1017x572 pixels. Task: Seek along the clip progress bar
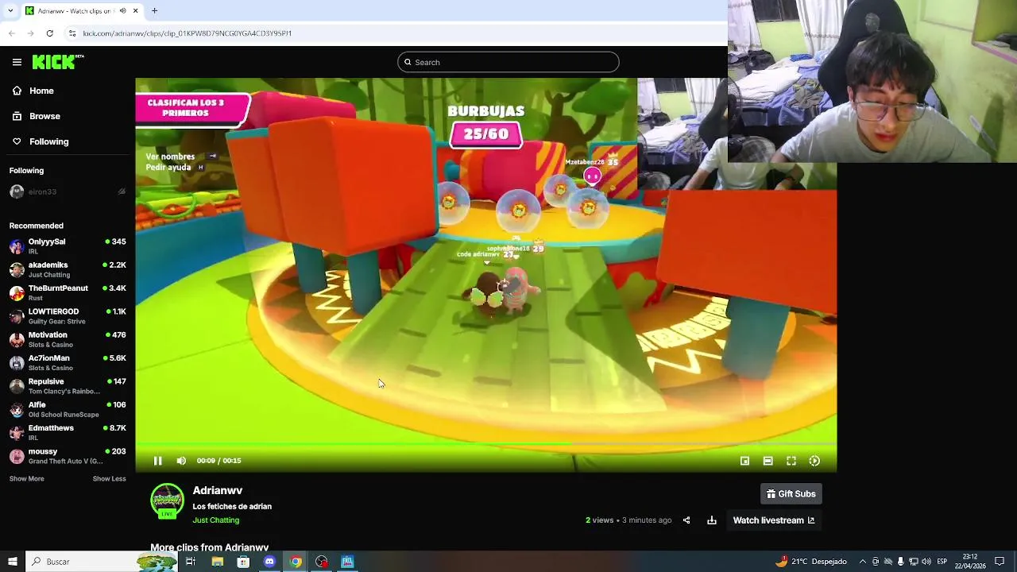tap(485, 445)
